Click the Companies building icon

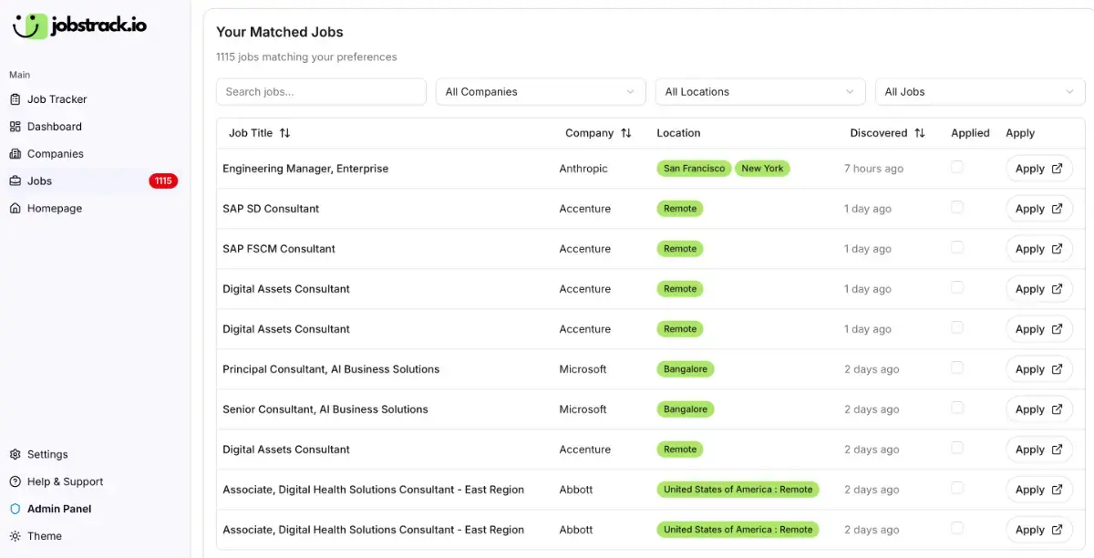[x=15, y=154]
